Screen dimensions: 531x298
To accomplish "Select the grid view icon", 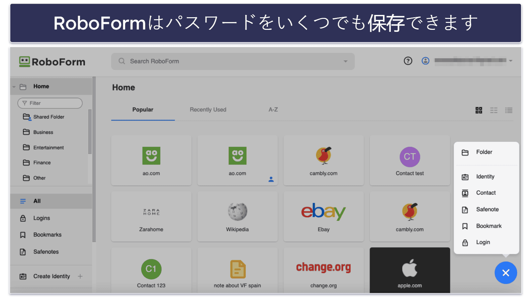I will [x=479, y=110].
